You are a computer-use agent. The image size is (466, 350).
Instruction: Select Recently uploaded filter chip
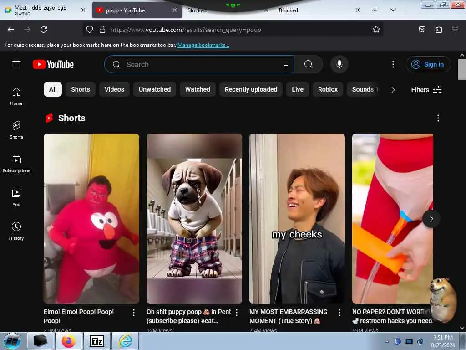click(x=251, y=89)
